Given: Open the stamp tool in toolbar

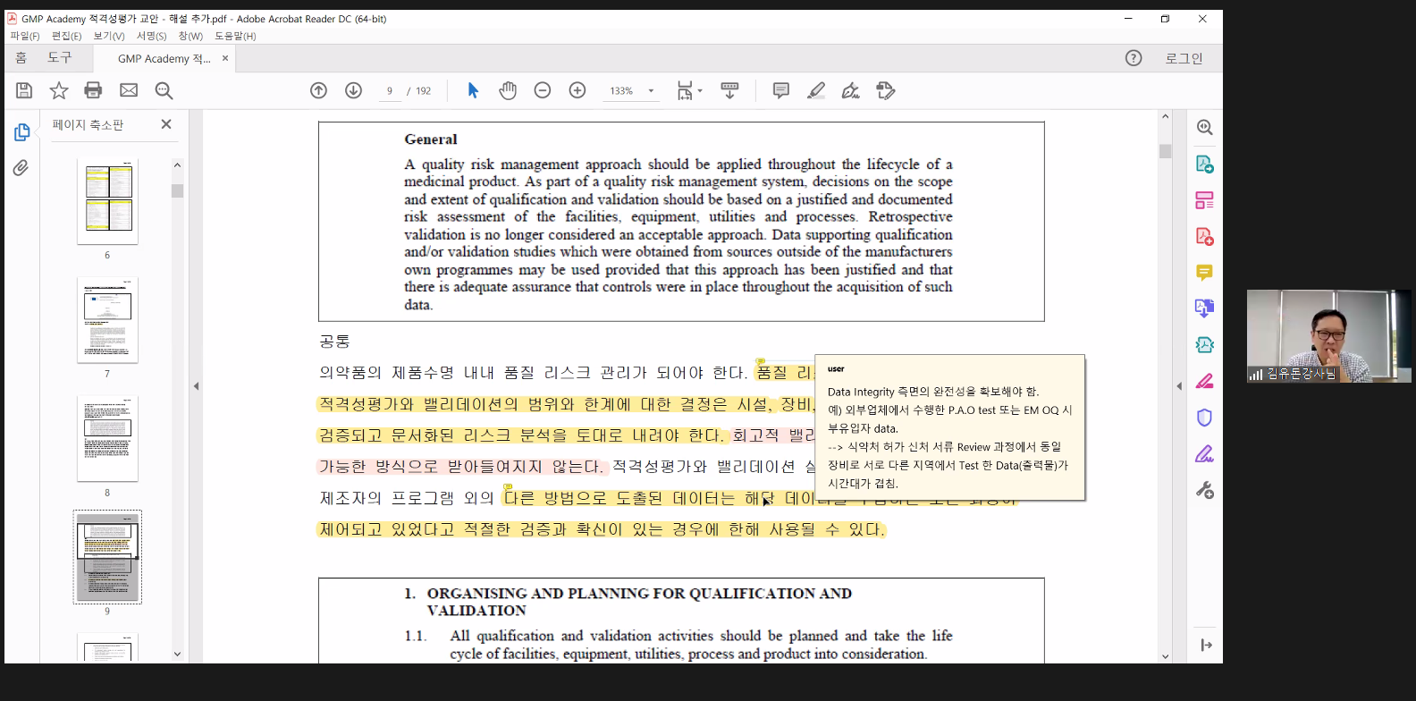Looking at the screenshot, I should [886, 90].
